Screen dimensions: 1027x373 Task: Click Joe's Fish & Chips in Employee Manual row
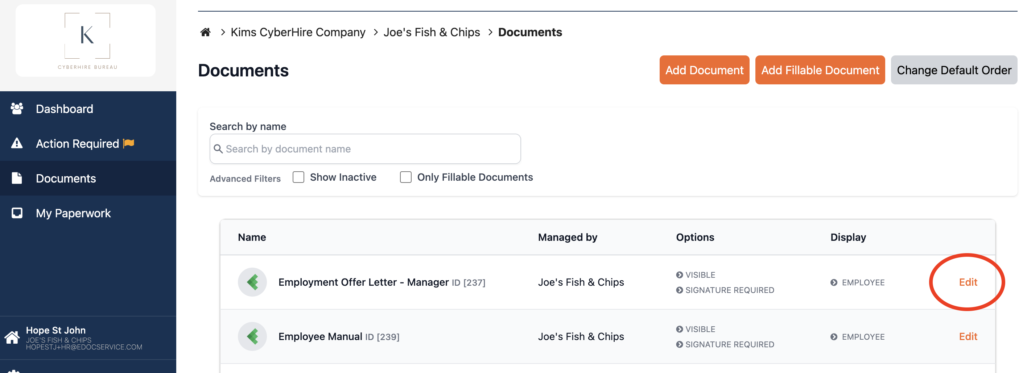pos(581,337)
